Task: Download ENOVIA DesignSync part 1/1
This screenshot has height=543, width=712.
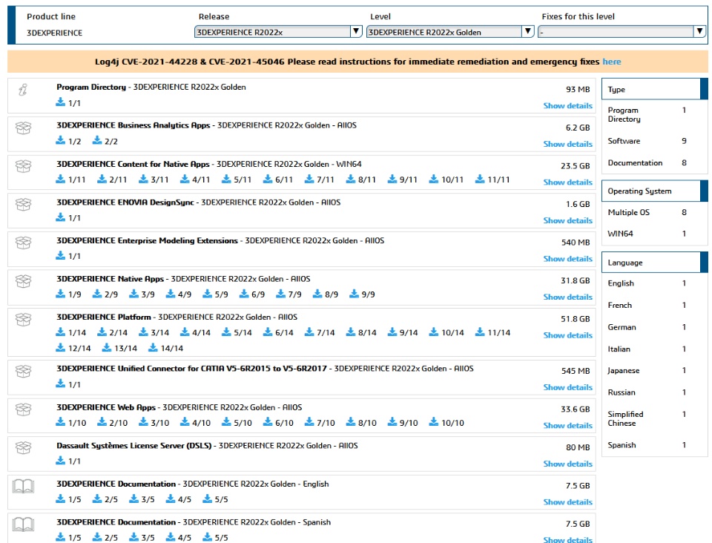Action: (68, 217)
